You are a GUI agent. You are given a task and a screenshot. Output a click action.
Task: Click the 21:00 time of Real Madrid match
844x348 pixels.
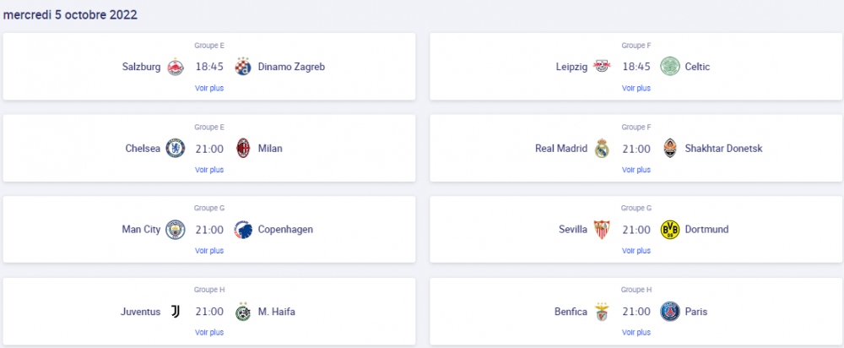pos(636,149)
